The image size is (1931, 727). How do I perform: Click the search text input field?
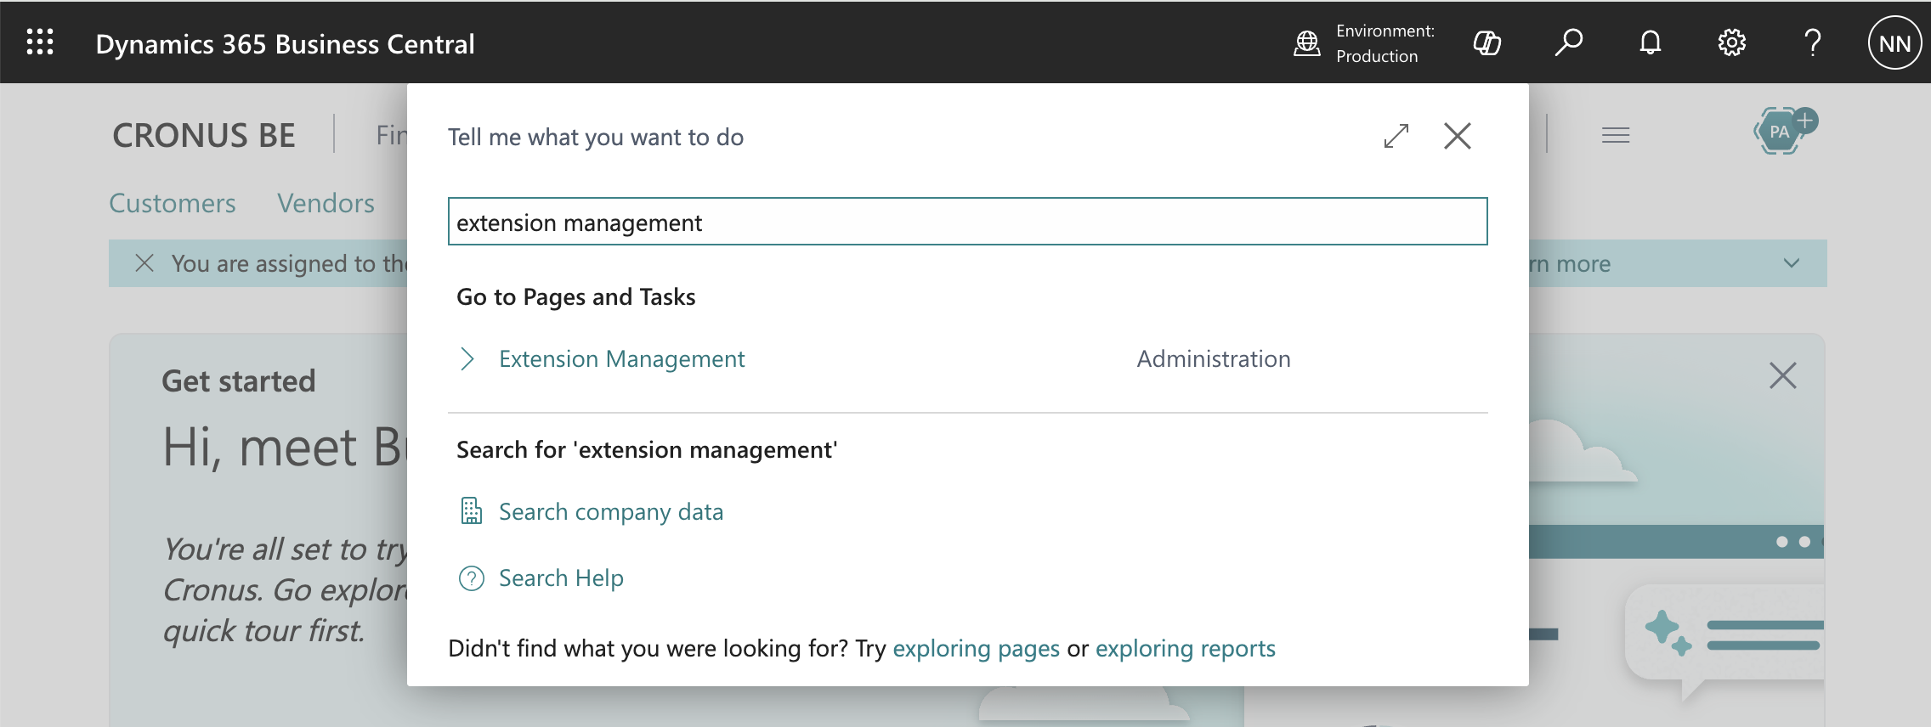coord(967,222)
